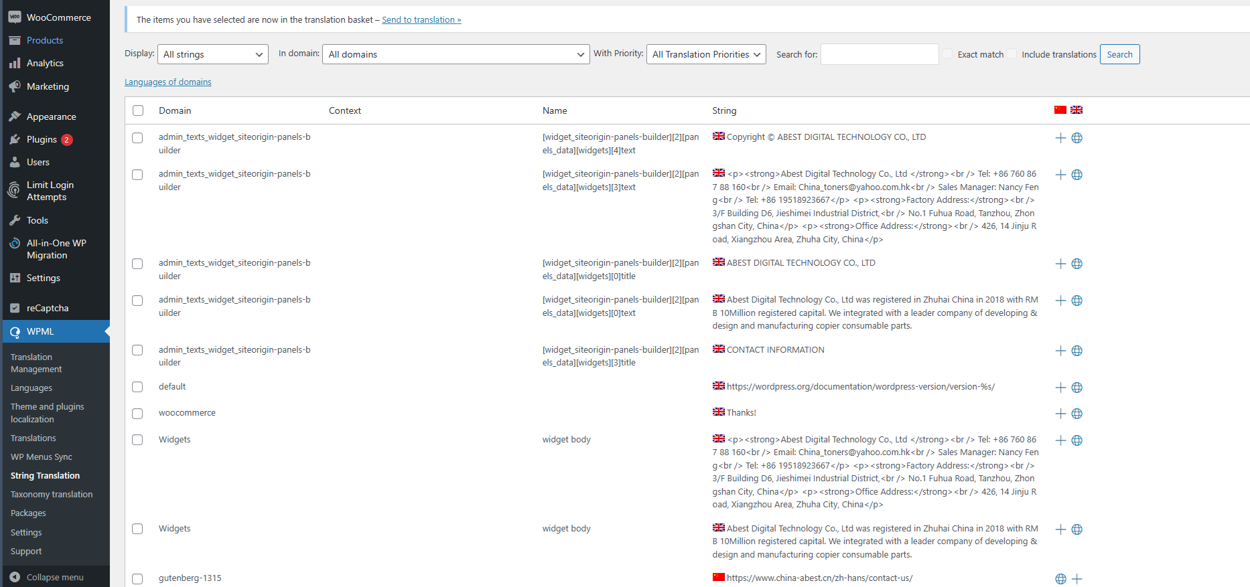Screen dimensions: 1250x587
Task: Click the Domain column header
Action: (175, 111)
